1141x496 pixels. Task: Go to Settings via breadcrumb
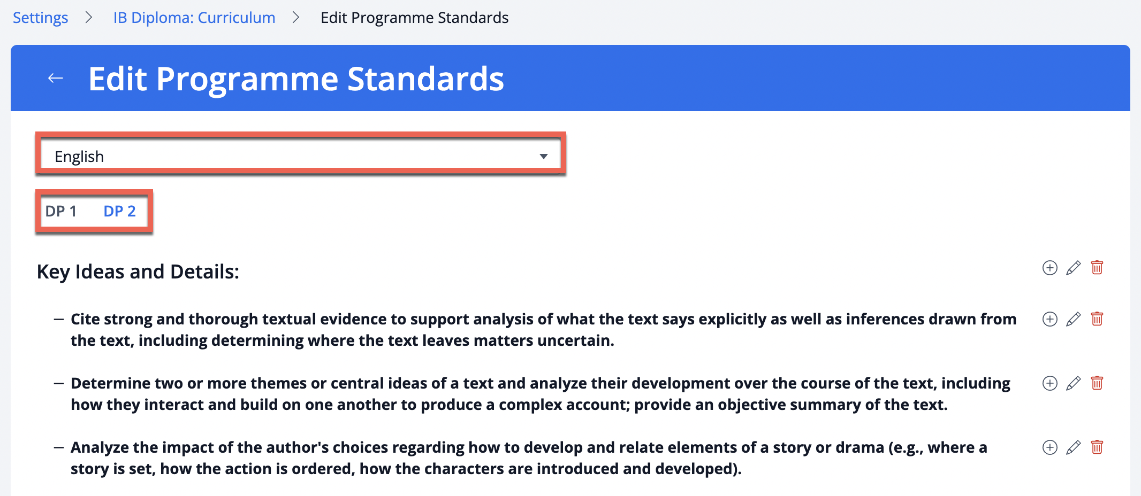pos(41,18)
